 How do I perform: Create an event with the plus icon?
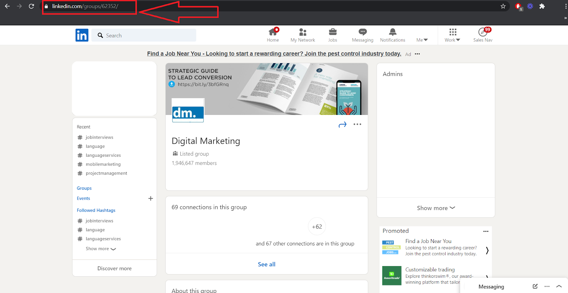tap(151, 198)
